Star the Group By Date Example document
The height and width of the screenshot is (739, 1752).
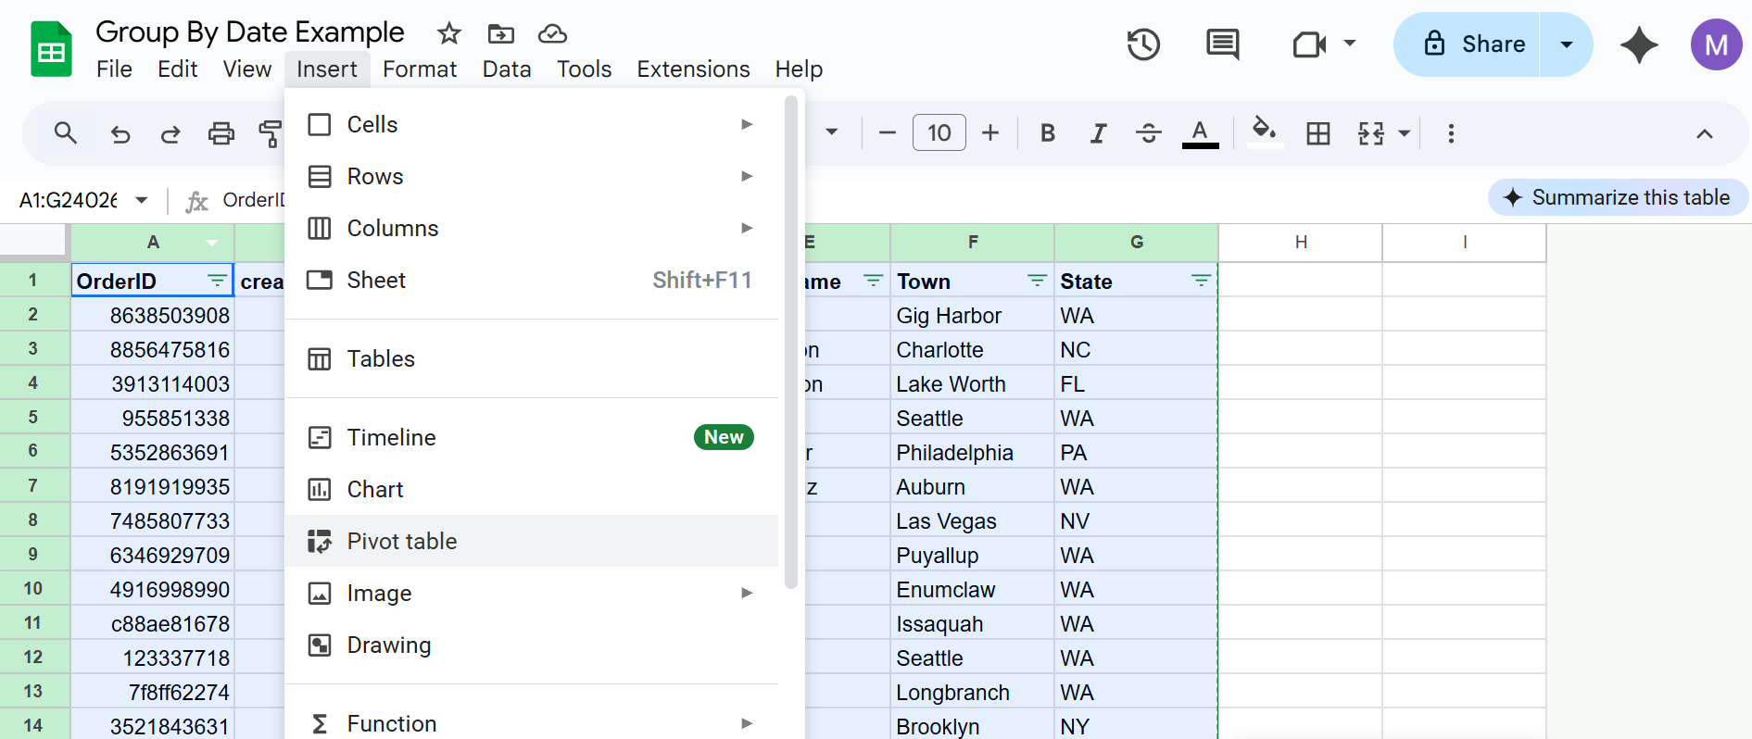click(x=449, y=34)
